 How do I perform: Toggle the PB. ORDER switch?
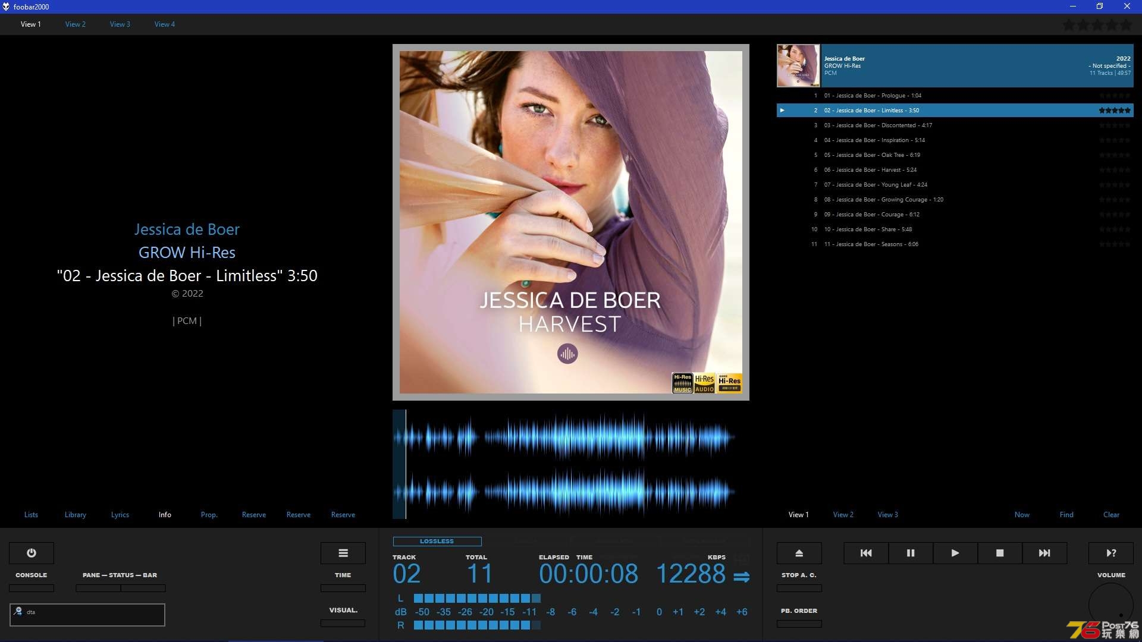coord(799,624)
